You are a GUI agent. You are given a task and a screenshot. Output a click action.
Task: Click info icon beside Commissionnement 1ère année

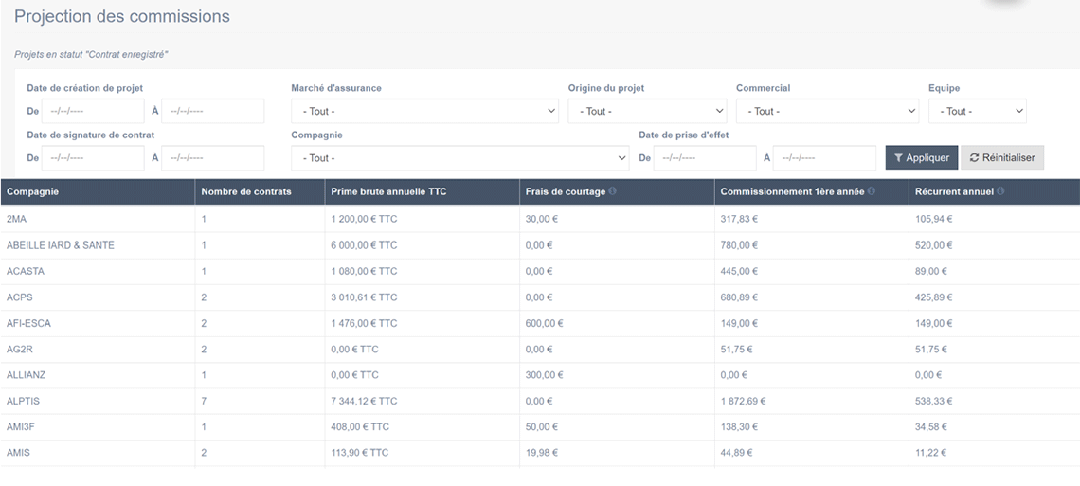pos(872,191)
